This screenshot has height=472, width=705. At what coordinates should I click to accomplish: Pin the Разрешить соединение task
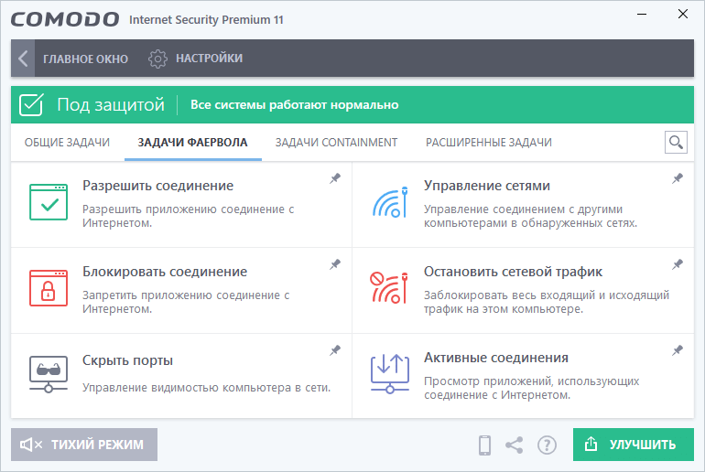point(335,179)
